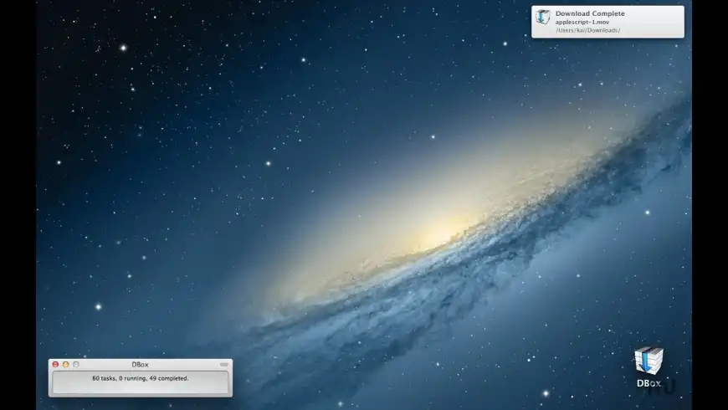Toggle the toolbar pill button in DBox title bar
728x410 pixels.
click(223, 365)
